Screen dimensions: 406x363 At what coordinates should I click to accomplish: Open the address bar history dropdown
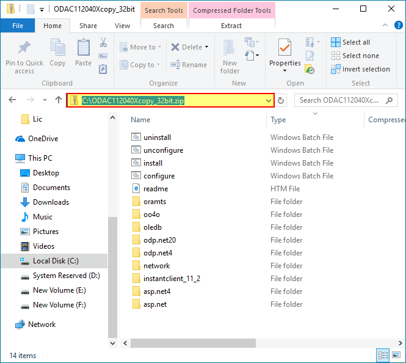pyautogui.click(x=269, y=101)
